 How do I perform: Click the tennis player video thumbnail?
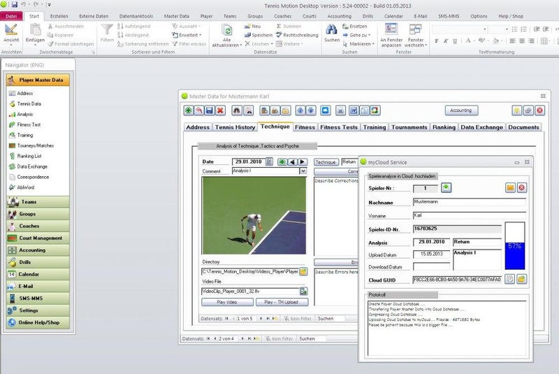click(x=254, y=215)
